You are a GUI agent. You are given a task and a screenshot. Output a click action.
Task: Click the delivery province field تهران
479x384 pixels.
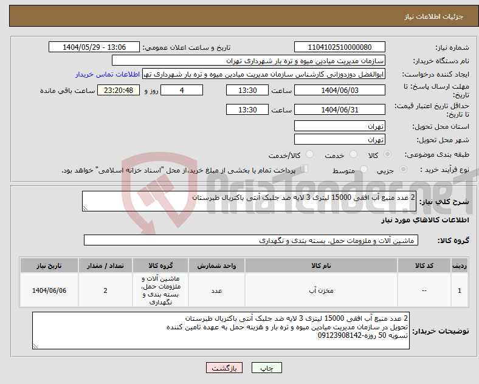click(340, 126)
